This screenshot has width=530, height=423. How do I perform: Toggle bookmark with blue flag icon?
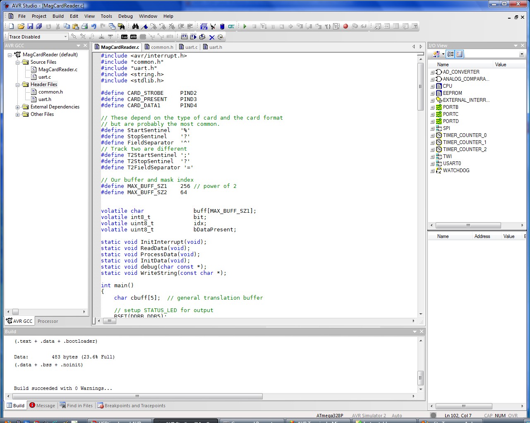pos(144,26)
